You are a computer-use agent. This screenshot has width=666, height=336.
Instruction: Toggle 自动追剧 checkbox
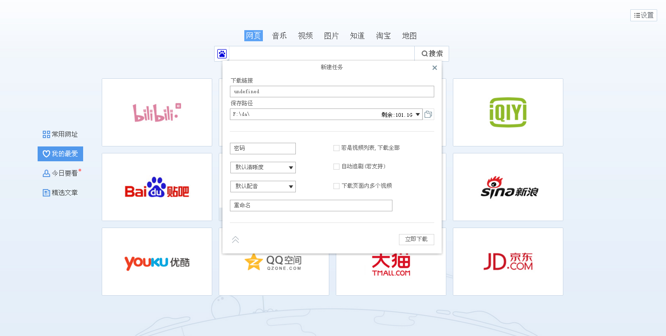pyautogui.click(x=336, y=166)
